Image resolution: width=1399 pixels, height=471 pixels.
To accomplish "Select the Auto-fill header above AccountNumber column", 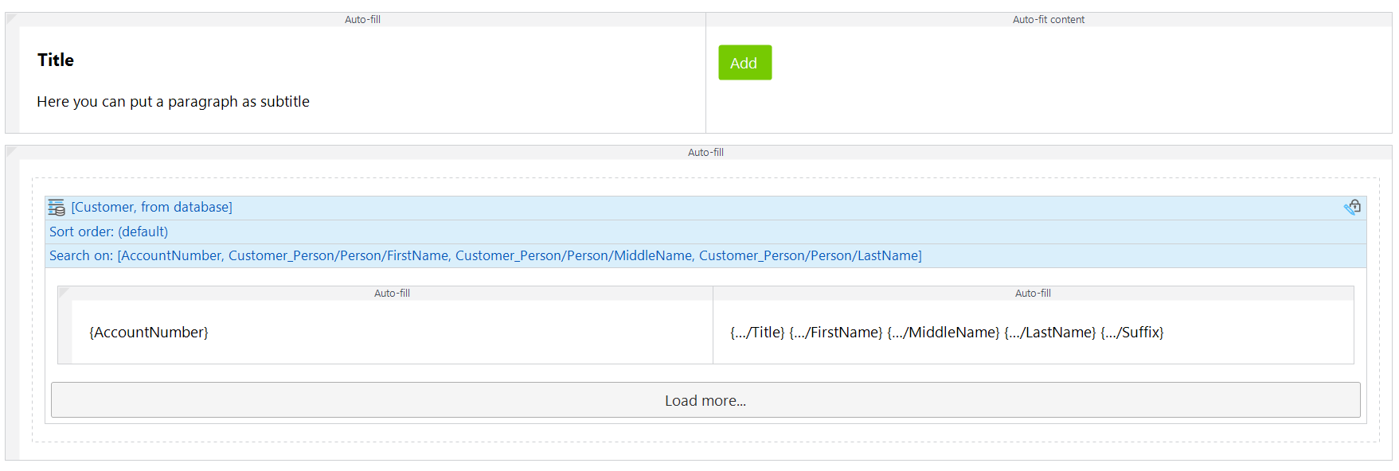I will click(x=392, y=294).
